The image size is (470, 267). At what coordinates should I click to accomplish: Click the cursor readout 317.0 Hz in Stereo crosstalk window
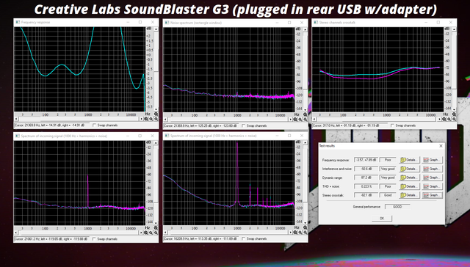(350, 125)
